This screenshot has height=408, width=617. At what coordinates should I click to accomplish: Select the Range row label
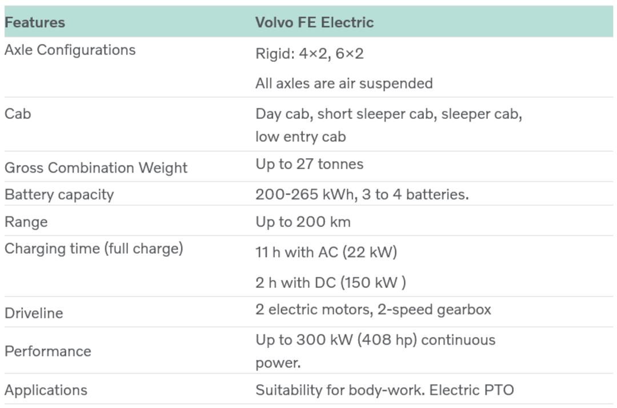pos(26,222)
